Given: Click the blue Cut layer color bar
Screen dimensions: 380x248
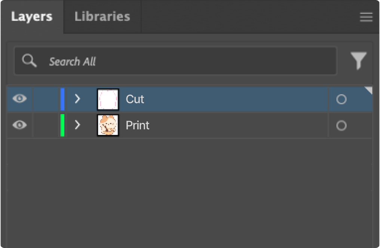Looking at the screenshot, I should (x=62, y=99).
